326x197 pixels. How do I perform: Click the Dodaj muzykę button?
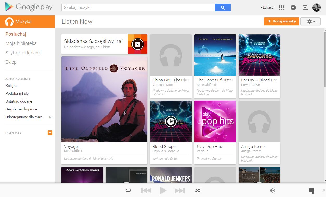[281, 21]
